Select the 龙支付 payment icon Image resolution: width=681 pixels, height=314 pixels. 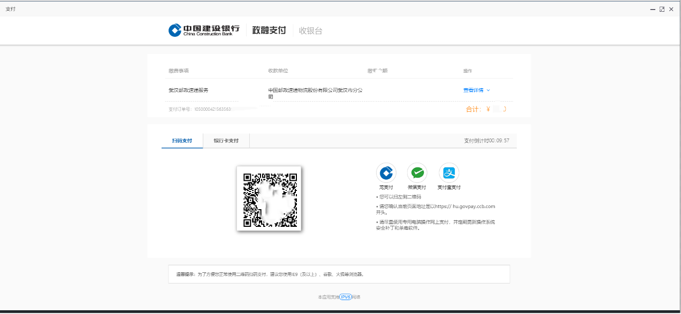pos(386,173)
